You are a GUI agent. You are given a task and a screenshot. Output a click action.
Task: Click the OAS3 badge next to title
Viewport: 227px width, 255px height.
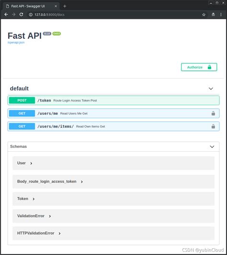[57, 33]
